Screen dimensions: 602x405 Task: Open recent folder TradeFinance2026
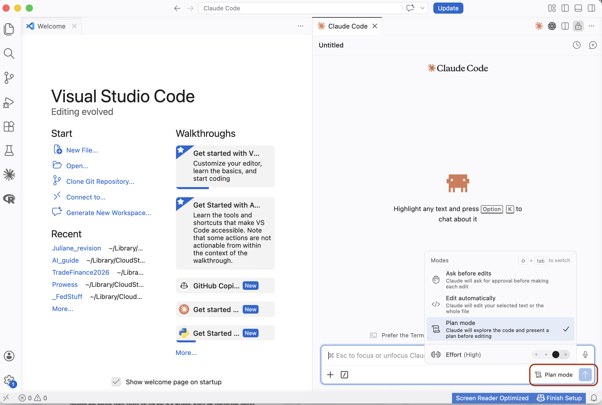[81, 272]
